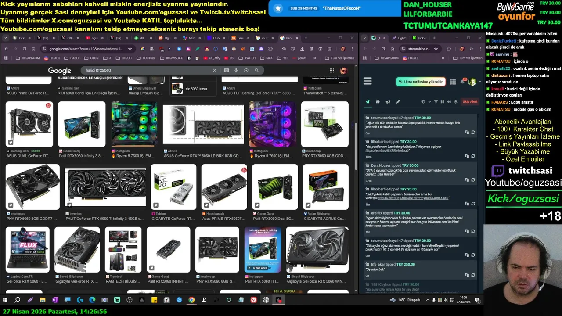Toggle the alert bell icon in Streamlabs toolbar

click(455, 102)
